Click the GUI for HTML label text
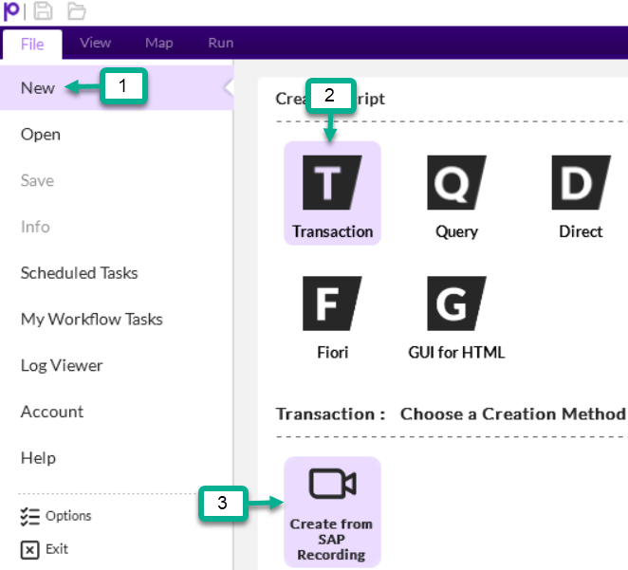 tap(456, 353)
